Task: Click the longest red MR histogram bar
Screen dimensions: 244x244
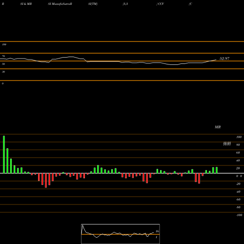Action: point(46,181)
